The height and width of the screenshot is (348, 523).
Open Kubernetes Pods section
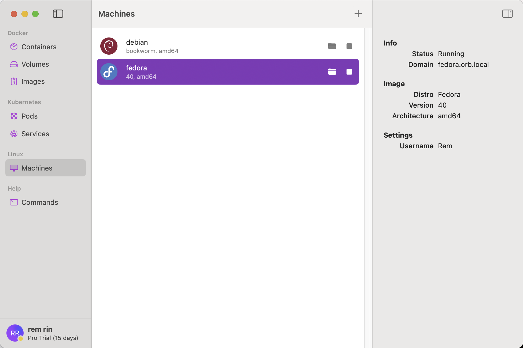pyautogui.click(x=46, y=116)
